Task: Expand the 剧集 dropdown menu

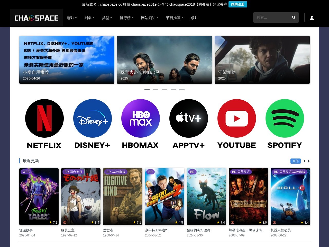Action: point(89,18)
